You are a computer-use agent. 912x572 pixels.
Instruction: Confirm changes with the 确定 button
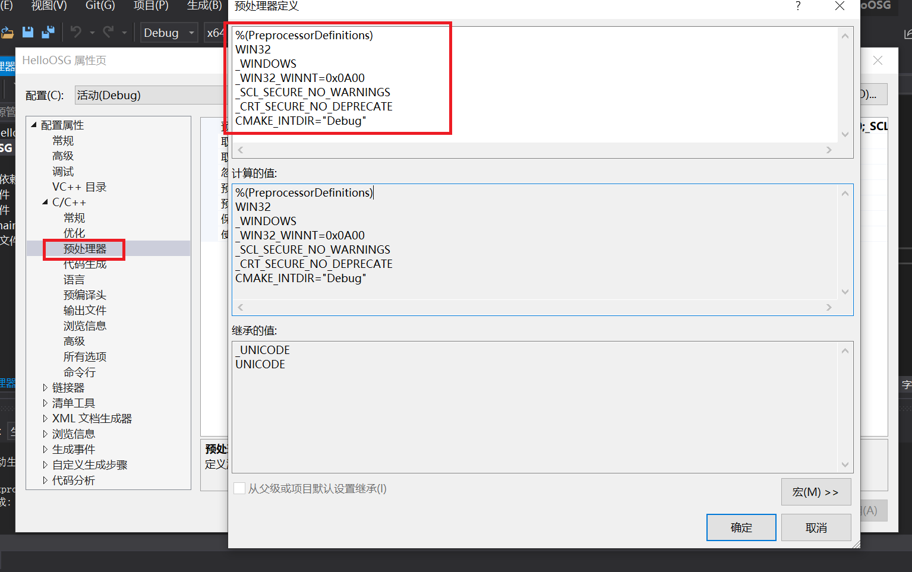[x=741, y=527]
